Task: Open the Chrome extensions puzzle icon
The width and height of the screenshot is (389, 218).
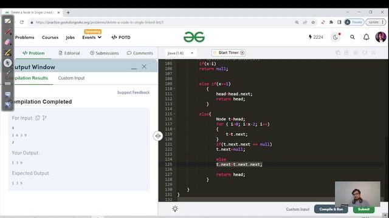Action: coord(331,22)
